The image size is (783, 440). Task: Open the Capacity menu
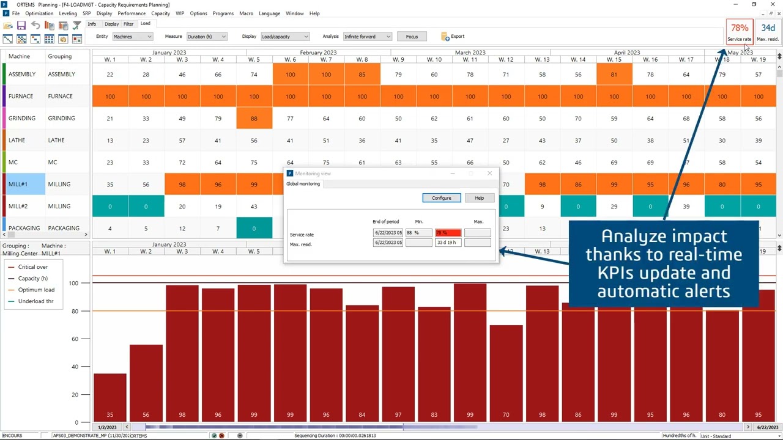(x=160, y=13)
